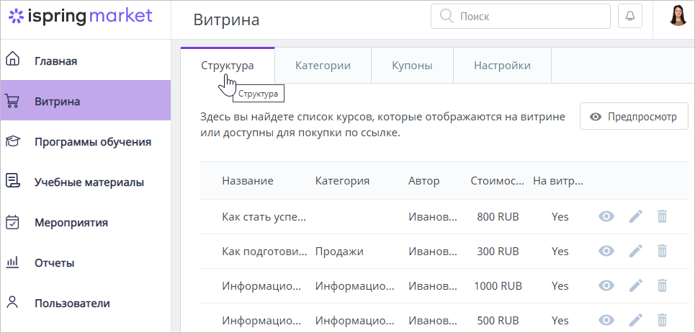Delete the 1000 RUB course with trash icon

pyautogui.click(x=662, y=285)
